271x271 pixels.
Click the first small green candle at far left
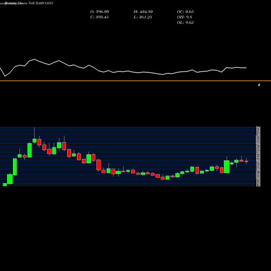[x=5, y=184]
